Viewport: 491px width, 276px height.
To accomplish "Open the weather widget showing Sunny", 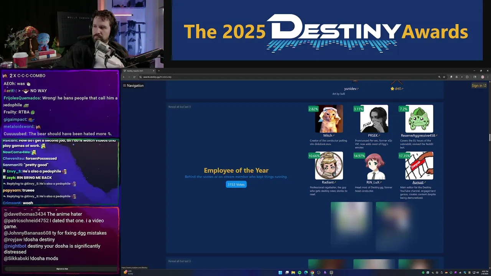I will [128, 273].
